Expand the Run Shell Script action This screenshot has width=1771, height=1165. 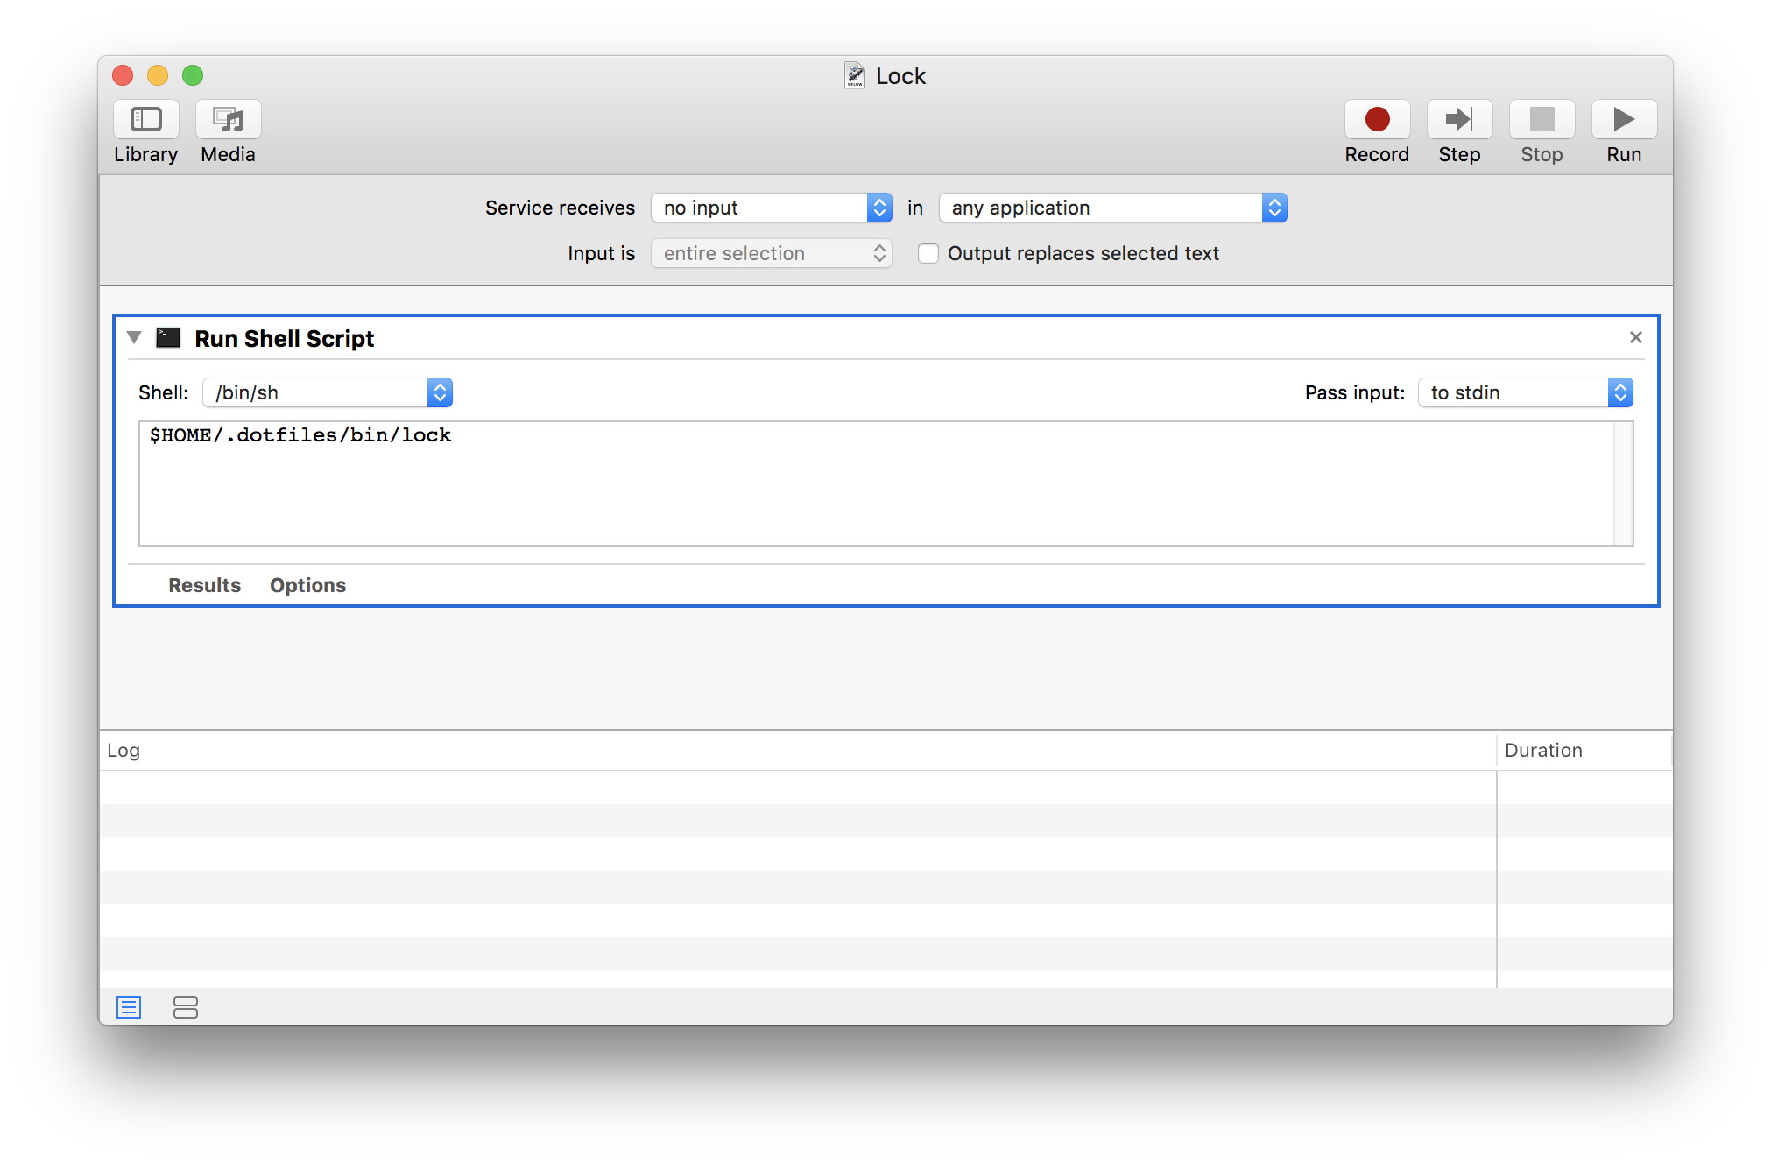pos(137,338)
